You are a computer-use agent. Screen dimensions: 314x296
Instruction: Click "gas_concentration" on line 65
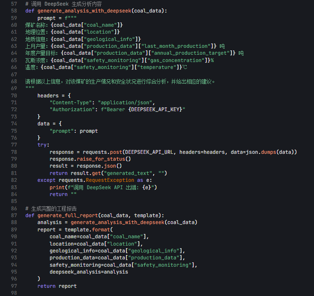coord(177,60)
